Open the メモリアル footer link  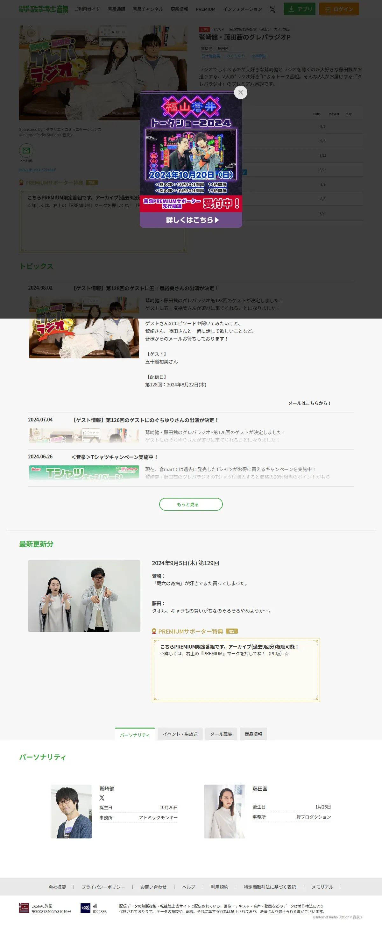tap(322, 887)
